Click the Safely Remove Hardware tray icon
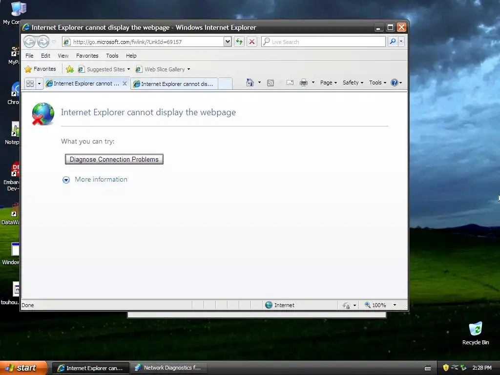This screenshot has width=500, height=375. tap(463, 368)
